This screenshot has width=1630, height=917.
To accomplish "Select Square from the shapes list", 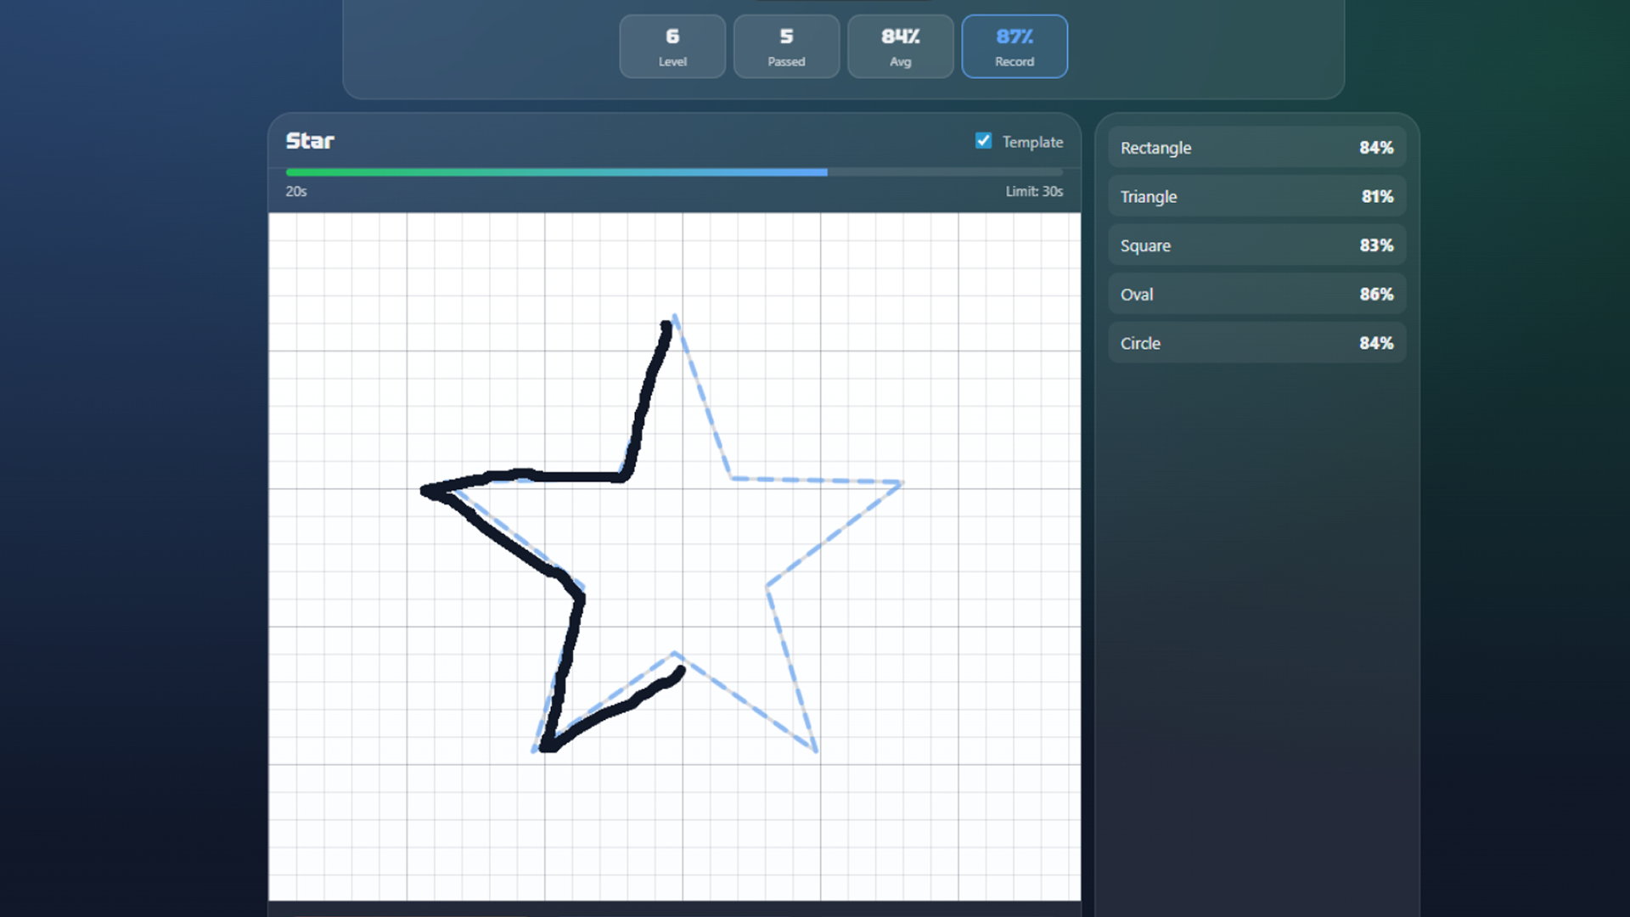I will tap(1256, 245).
